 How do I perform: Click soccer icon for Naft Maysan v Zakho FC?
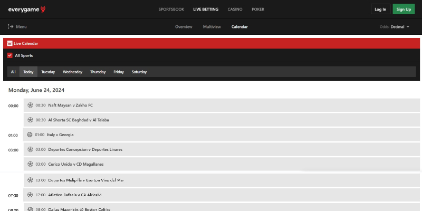(x=31, y=105)
